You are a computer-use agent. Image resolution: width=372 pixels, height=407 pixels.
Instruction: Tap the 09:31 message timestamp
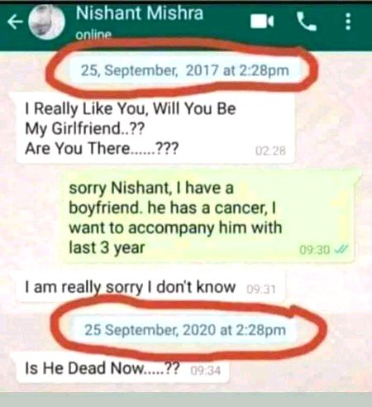coord(261,290)
